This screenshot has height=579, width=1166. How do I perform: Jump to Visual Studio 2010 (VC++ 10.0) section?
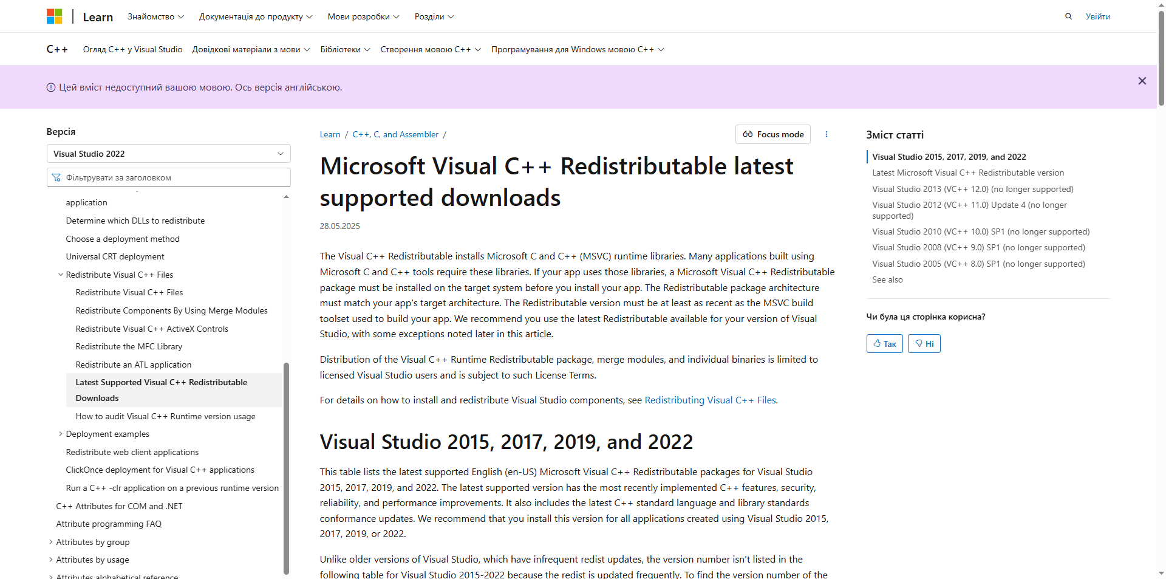point(981,231)
